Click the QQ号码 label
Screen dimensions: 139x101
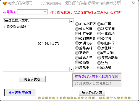pos(9,12)
